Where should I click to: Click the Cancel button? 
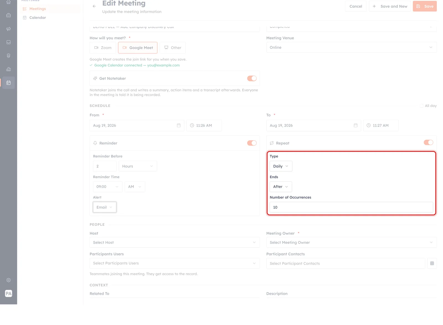tap(356, 6)
